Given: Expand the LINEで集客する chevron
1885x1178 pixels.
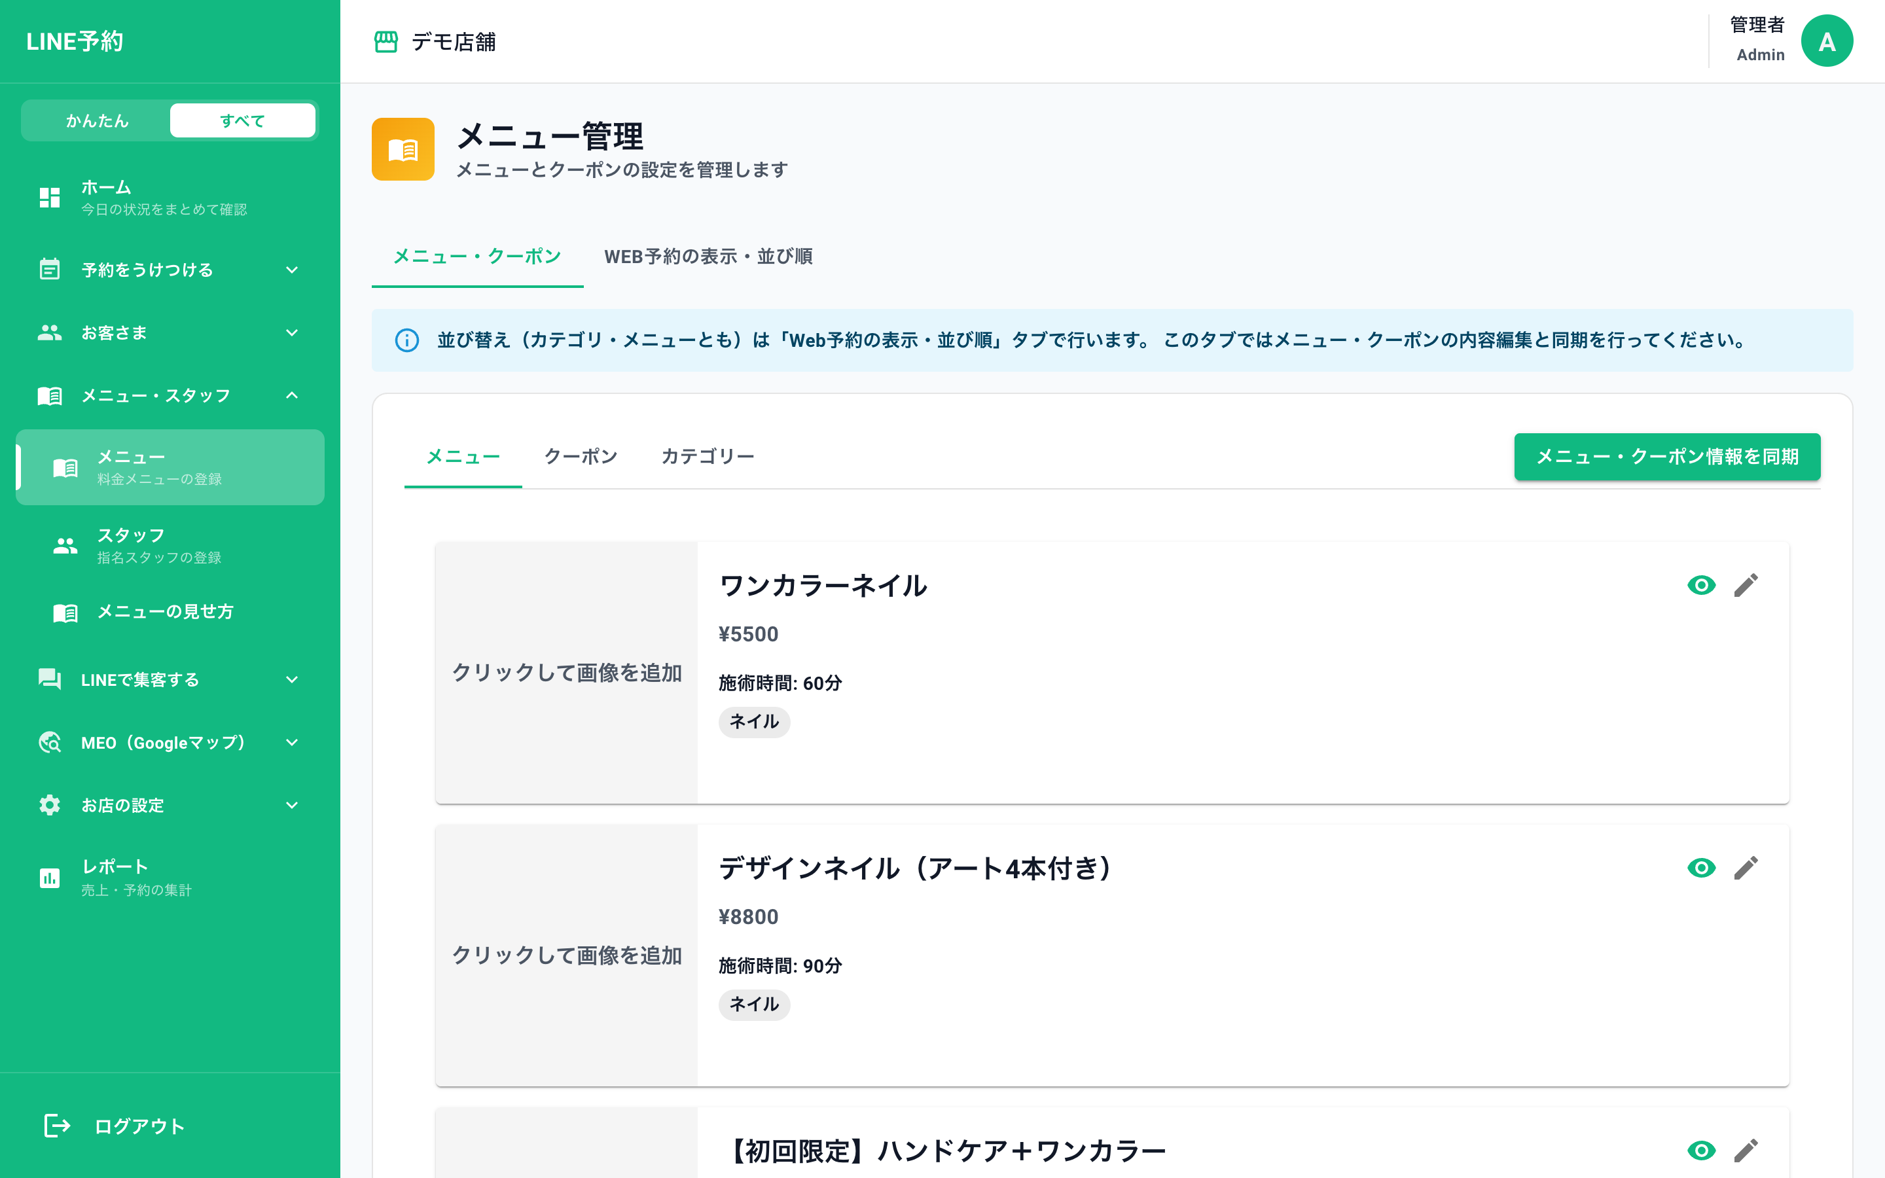Looking at the screenshot, I should 292,679.
